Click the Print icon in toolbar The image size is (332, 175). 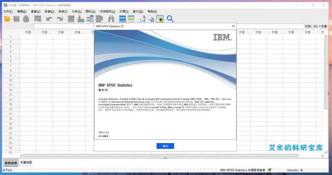[26, 19]
